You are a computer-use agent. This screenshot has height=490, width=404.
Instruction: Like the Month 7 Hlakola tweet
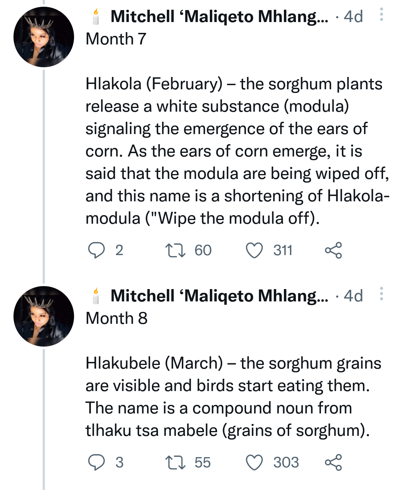click(254, 250)
